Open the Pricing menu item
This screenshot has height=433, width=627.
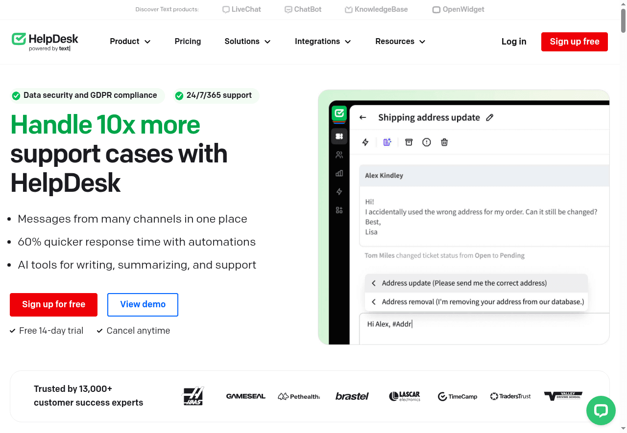[x=188, y=42]
